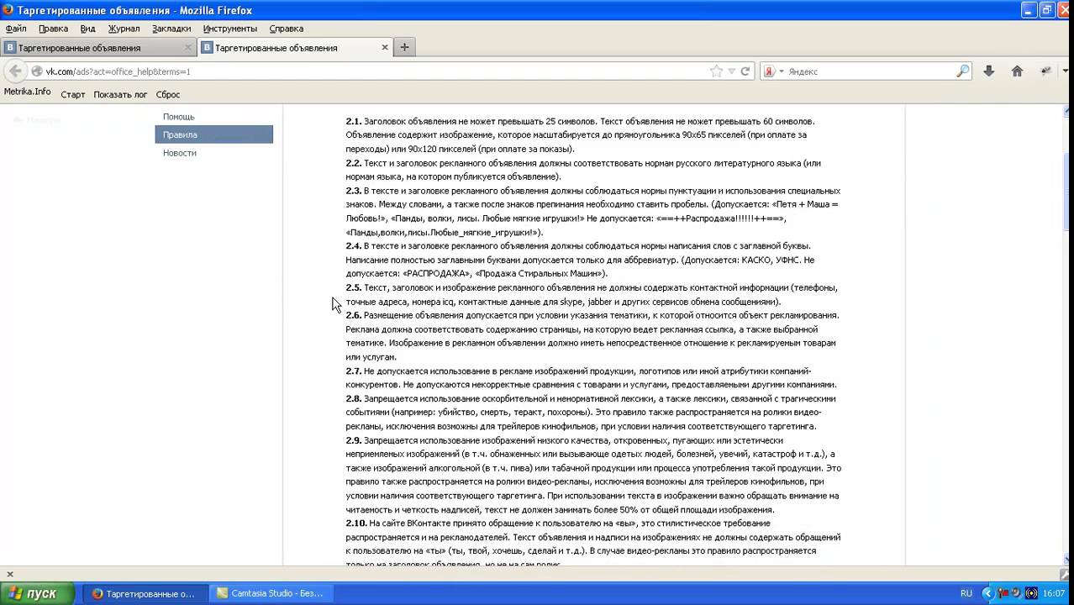This screenshot has height=605, width=1074.
Task: Select the Правила sidebar item
Action: click(x=213, y=134)
